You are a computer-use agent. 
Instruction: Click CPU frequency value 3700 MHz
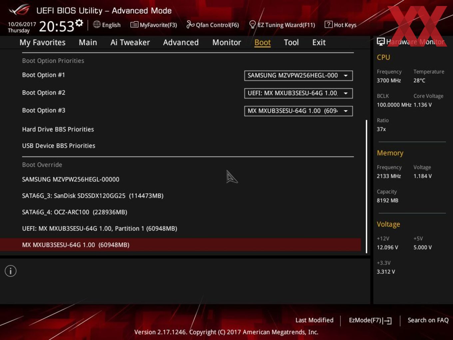(x=389, y=80)
